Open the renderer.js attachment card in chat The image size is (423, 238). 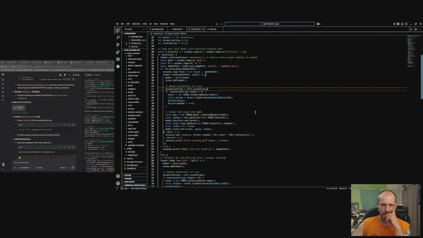19,107
